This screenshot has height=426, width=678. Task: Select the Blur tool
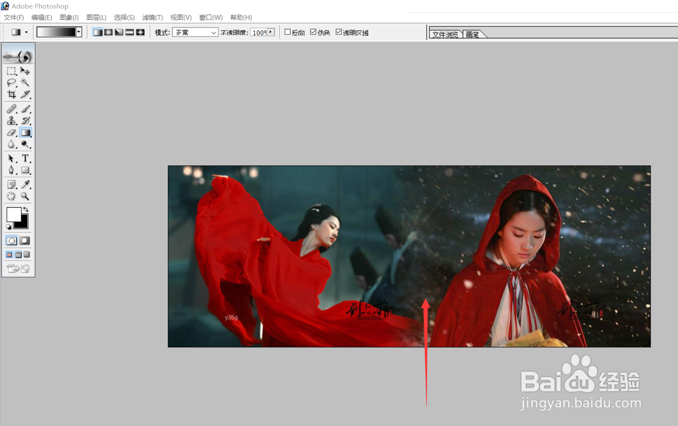(x=12, y=145)
